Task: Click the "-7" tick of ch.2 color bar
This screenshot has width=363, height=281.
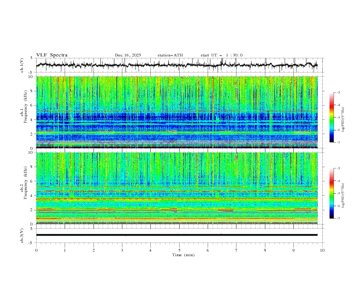Action: [338, 219]
